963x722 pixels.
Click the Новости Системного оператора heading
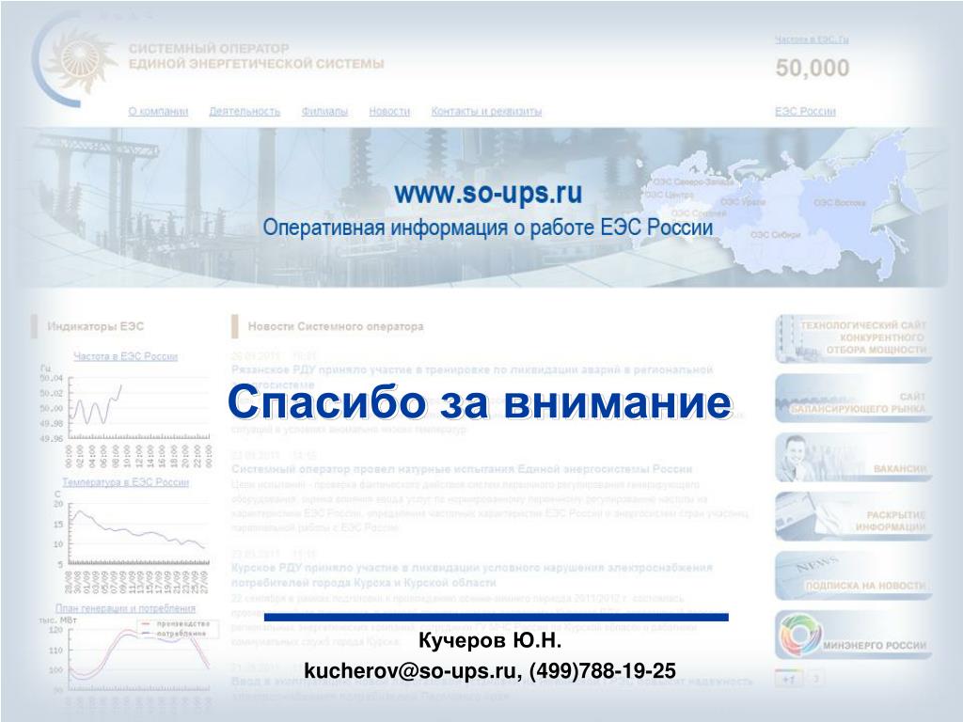tap(336, 326)
